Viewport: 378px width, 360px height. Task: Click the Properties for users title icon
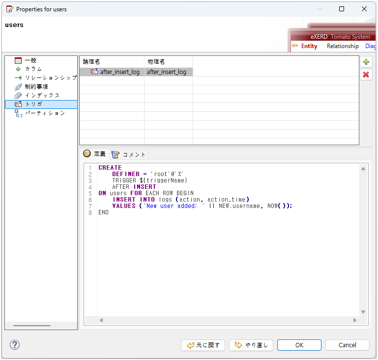tap(10, 9)
